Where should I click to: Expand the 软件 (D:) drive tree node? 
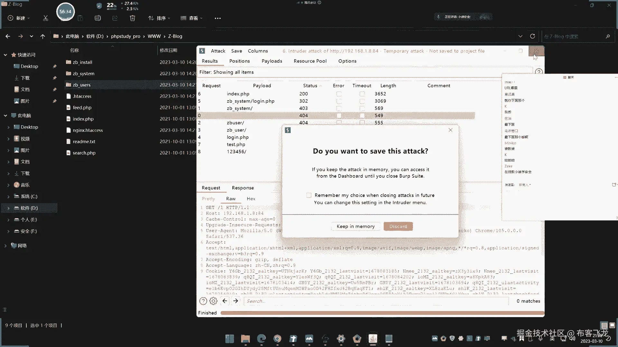click(8, 208)
